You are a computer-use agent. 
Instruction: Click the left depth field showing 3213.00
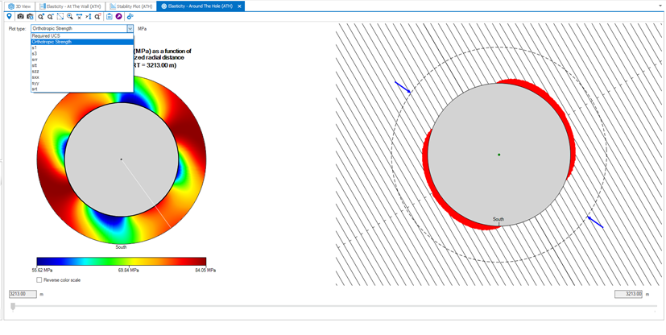[23, 294]
